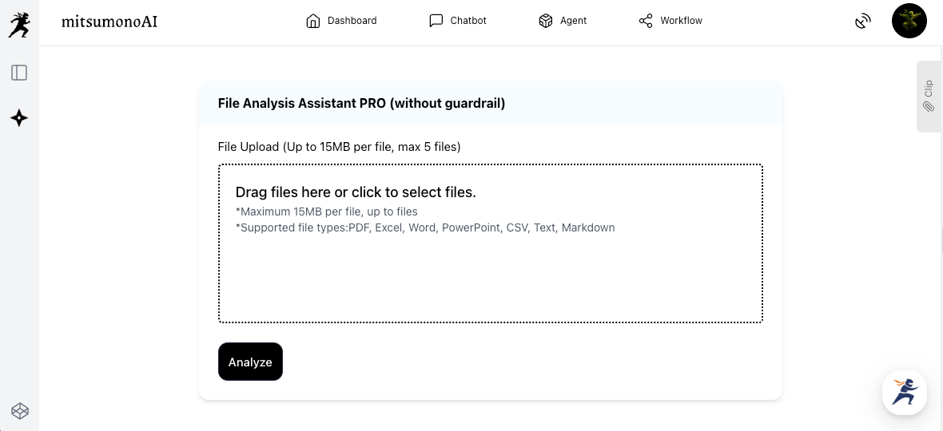Open the mitsumonoAI brand link

tap(109, 22)
